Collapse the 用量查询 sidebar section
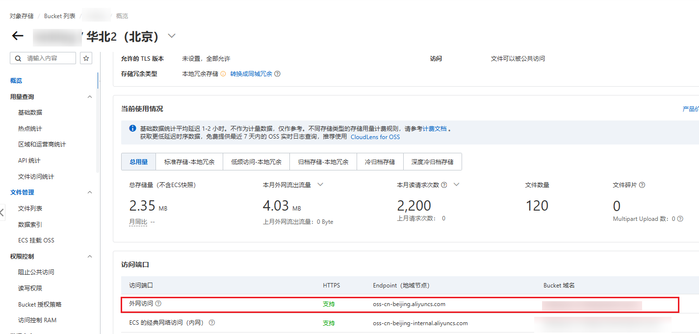The width and height of the screenshot is (699, 334). pyautogui.click(x=89, y=97)
